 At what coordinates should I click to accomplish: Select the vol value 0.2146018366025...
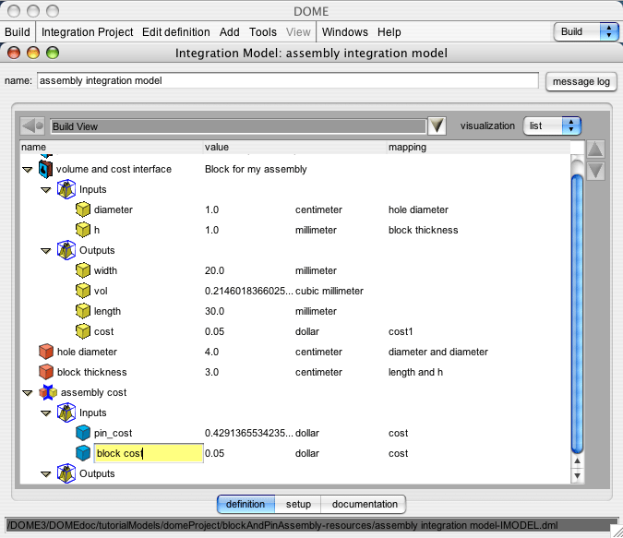[248, 291]
